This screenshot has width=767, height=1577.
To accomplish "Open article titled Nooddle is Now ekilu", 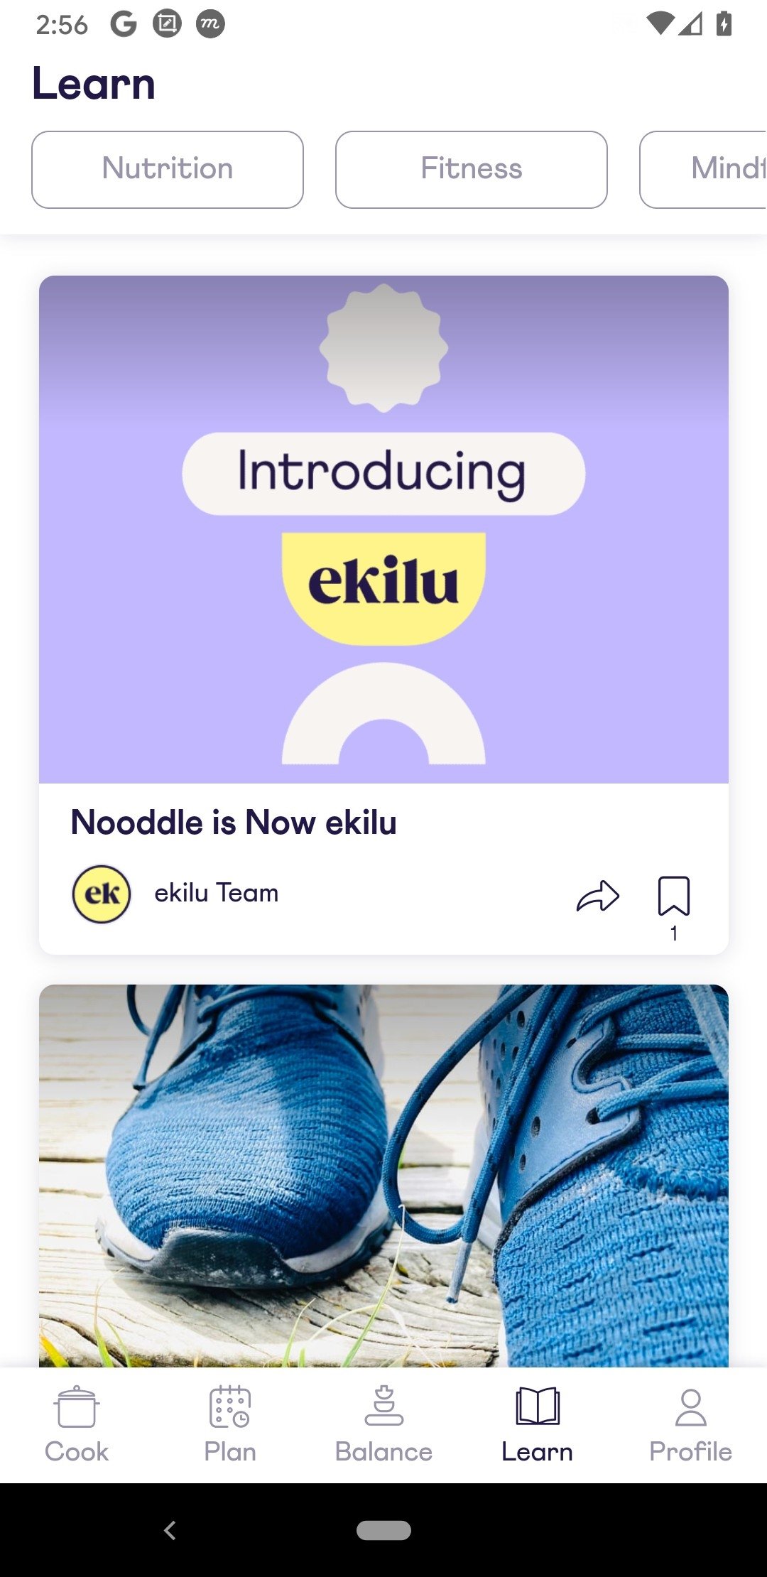I will click(234, 823).
